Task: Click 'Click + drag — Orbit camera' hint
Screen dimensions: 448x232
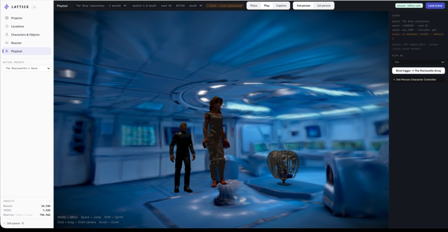Action: 77,222
